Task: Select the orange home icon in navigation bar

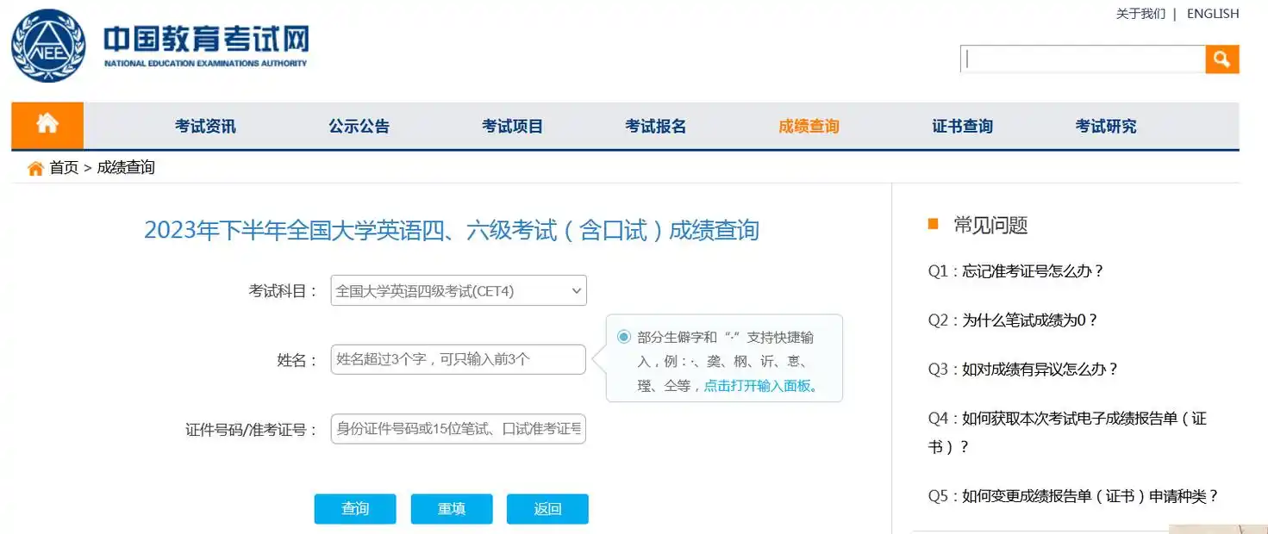Action: click(47, 125)
